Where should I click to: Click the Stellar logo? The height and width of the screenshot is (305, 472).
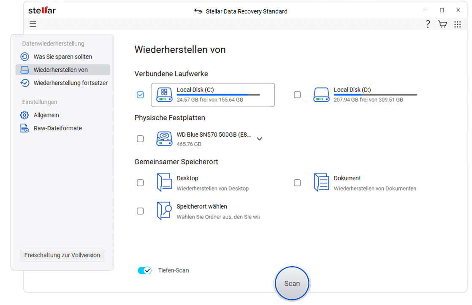42,10
